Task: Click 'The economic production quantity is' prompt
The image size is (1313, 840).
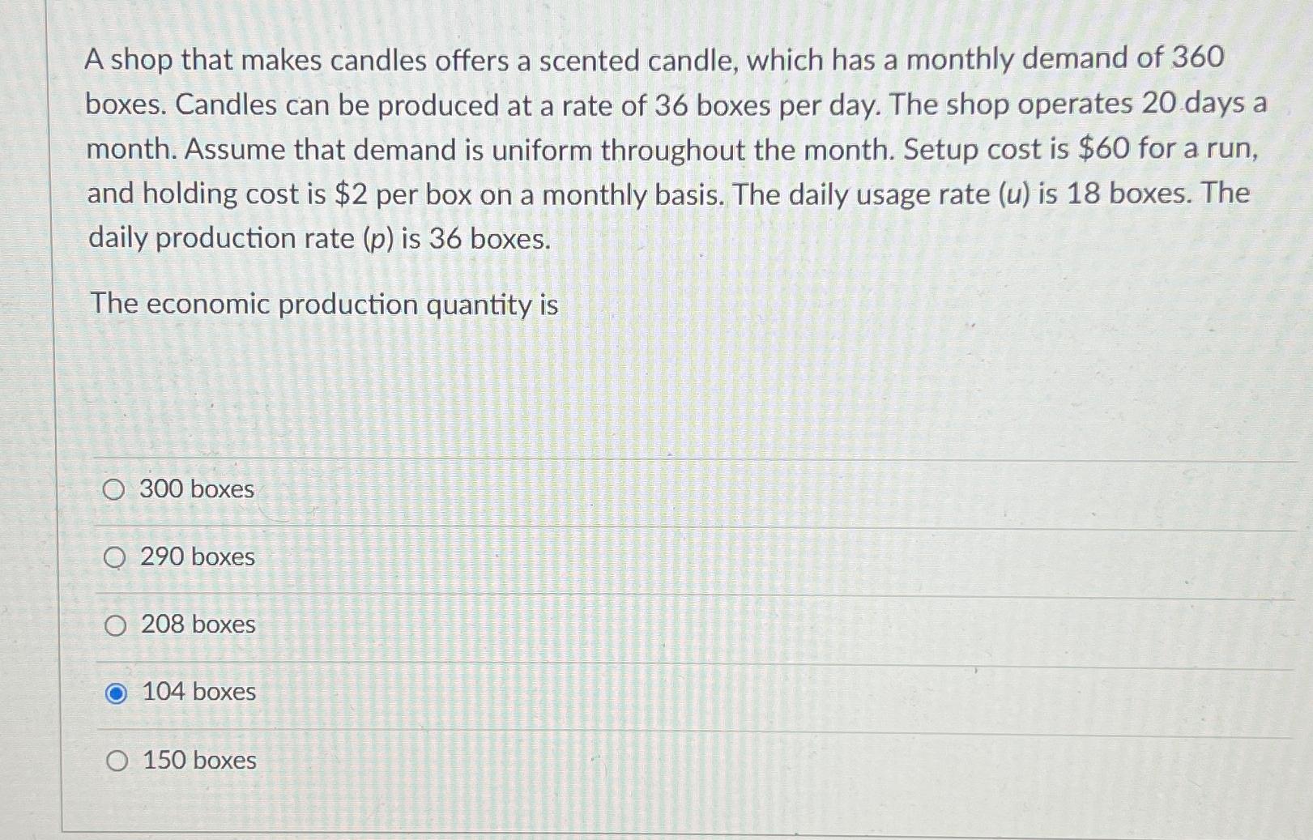Action: pos(324,305)
